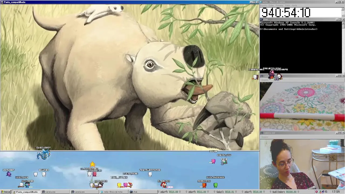The width and height of the screenshot is (345, 194).
Task: Click the red system tray icon
Action: (x=316, y=192)
